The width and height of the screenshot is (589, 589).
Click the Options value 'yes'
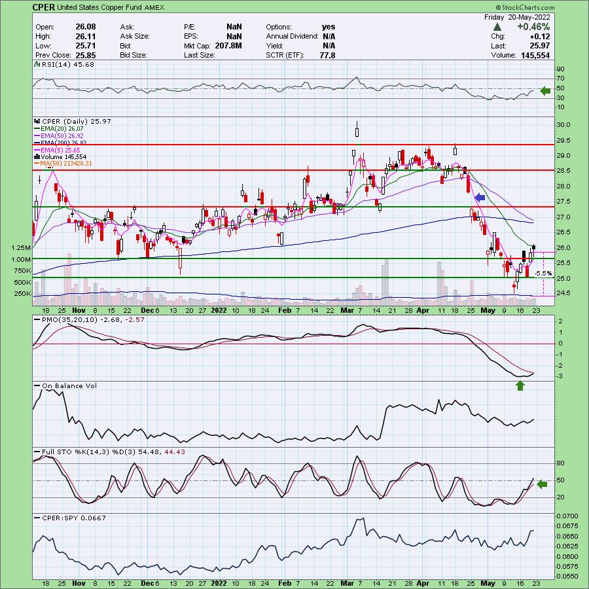coord(329,27)
